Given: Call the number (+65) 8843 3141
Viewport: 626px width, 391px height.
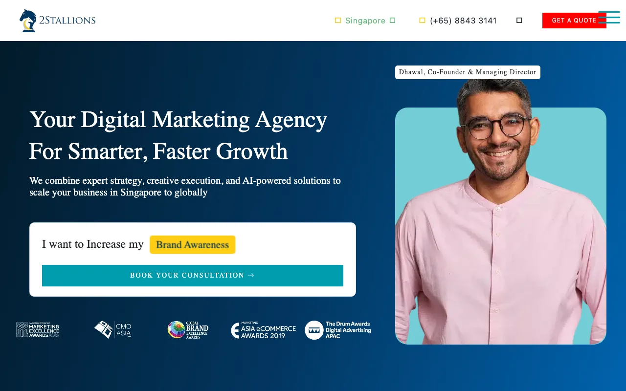Looking at the screenshot, I should pyautogui.click(x=464, y=21).
